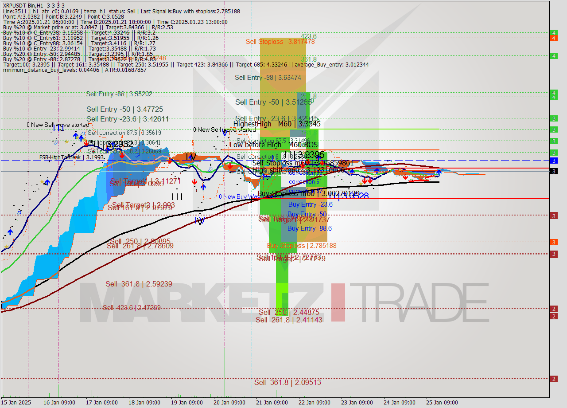Click the 'Buy Entry -88.6' label
Screen dimensions: 567x408
(310, 228)
